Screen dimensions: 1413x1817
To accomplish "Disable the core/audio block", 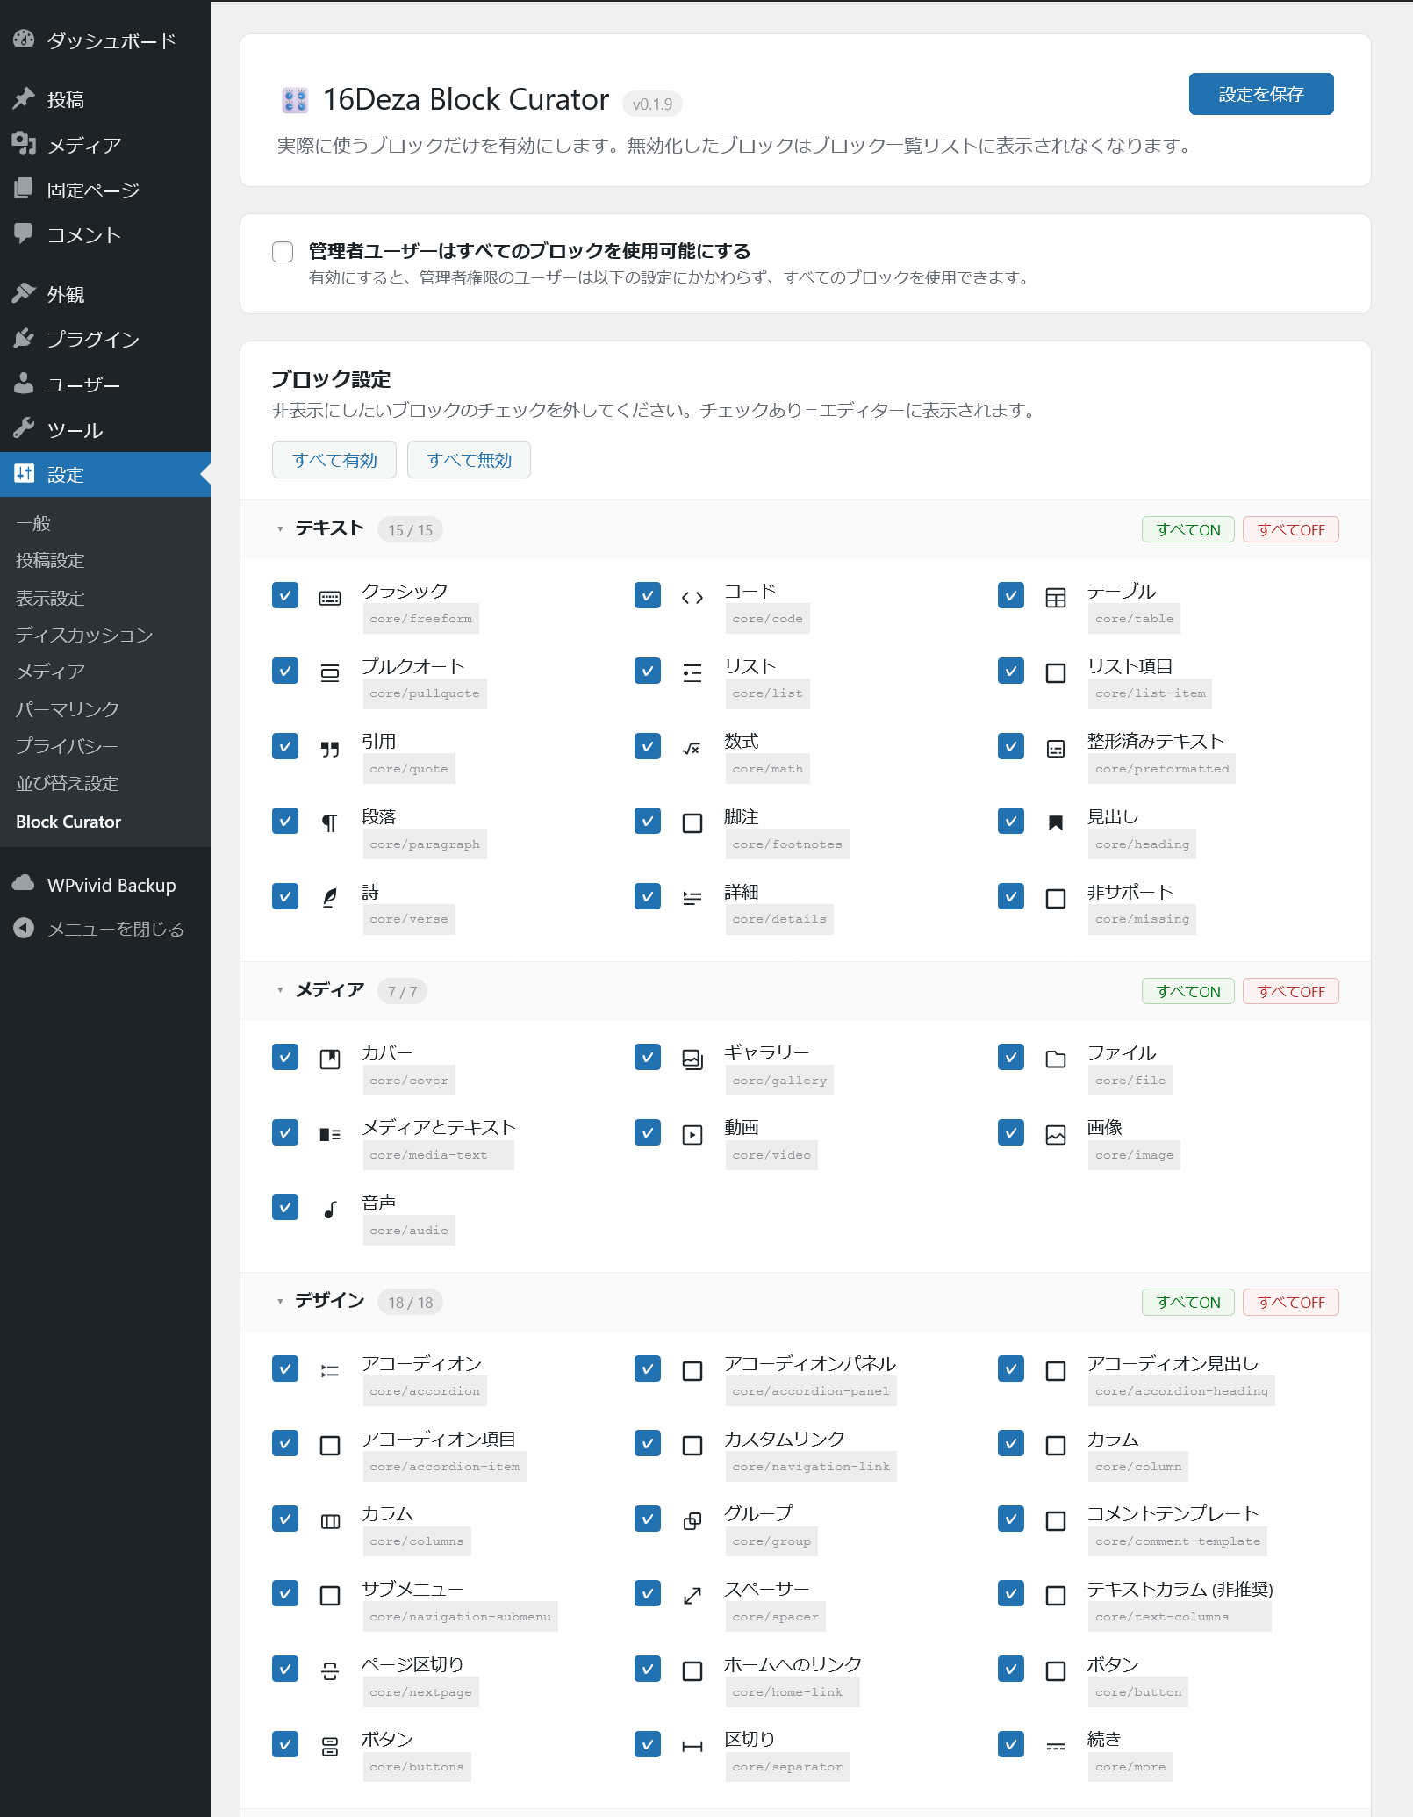I will (x=285, y=1207).
